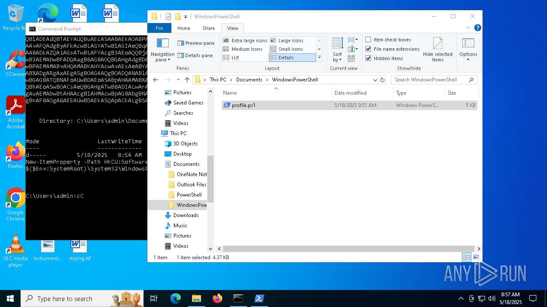The width and height of the screenshot is (547, 307).
Task: Focus the Search WindowsPowerShell box
Action: pos(434,80)
